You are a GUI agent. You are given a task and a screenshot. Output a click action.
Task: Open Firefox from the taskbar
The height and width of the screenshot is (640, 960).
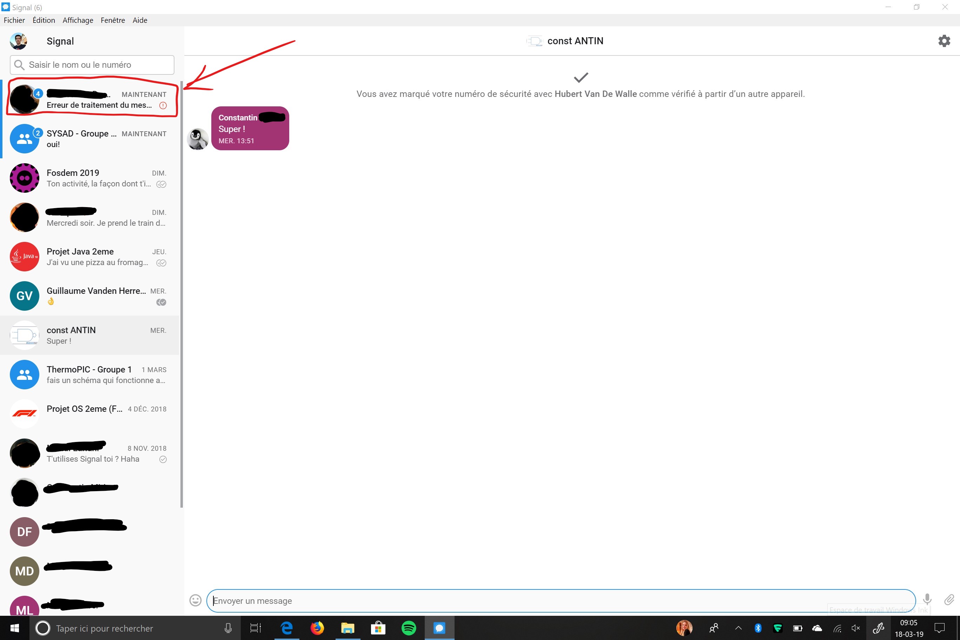coord(317,628)
